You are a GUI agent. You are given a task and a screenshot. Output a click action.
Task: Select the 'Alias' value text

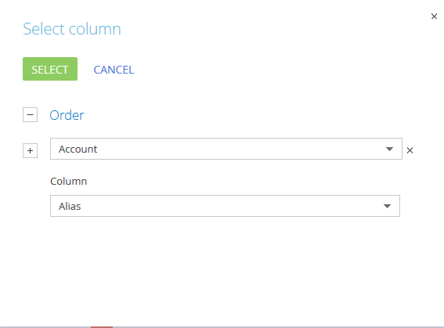click(x=70, y=207)
